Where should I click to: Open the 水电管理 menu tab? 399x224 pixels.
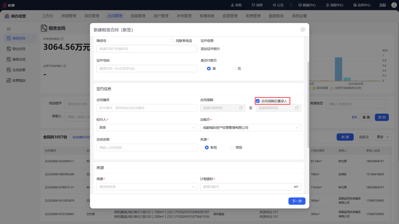coord(184,16)
